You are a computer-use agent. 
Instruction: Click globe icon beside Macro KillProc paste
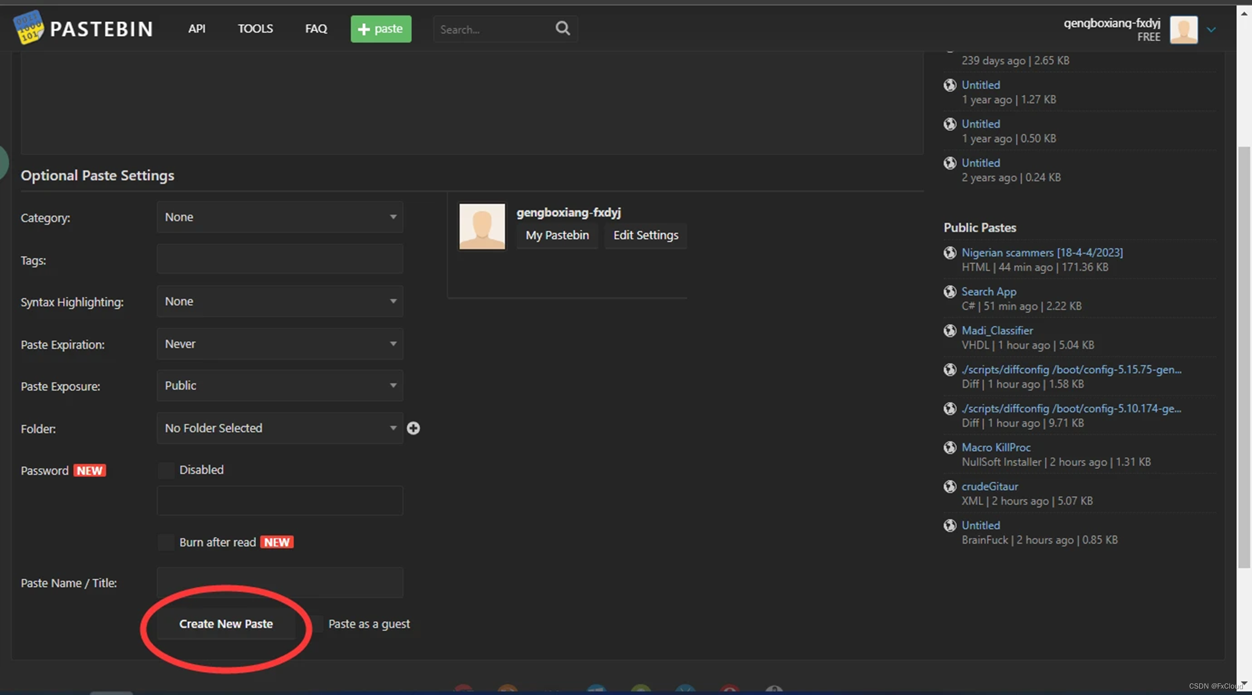950,447
